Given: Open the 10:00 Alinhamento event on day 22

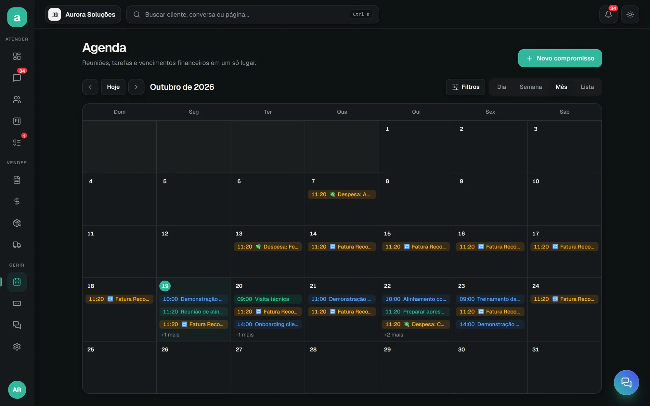Looking at the screenshot, I should [416, 299].
